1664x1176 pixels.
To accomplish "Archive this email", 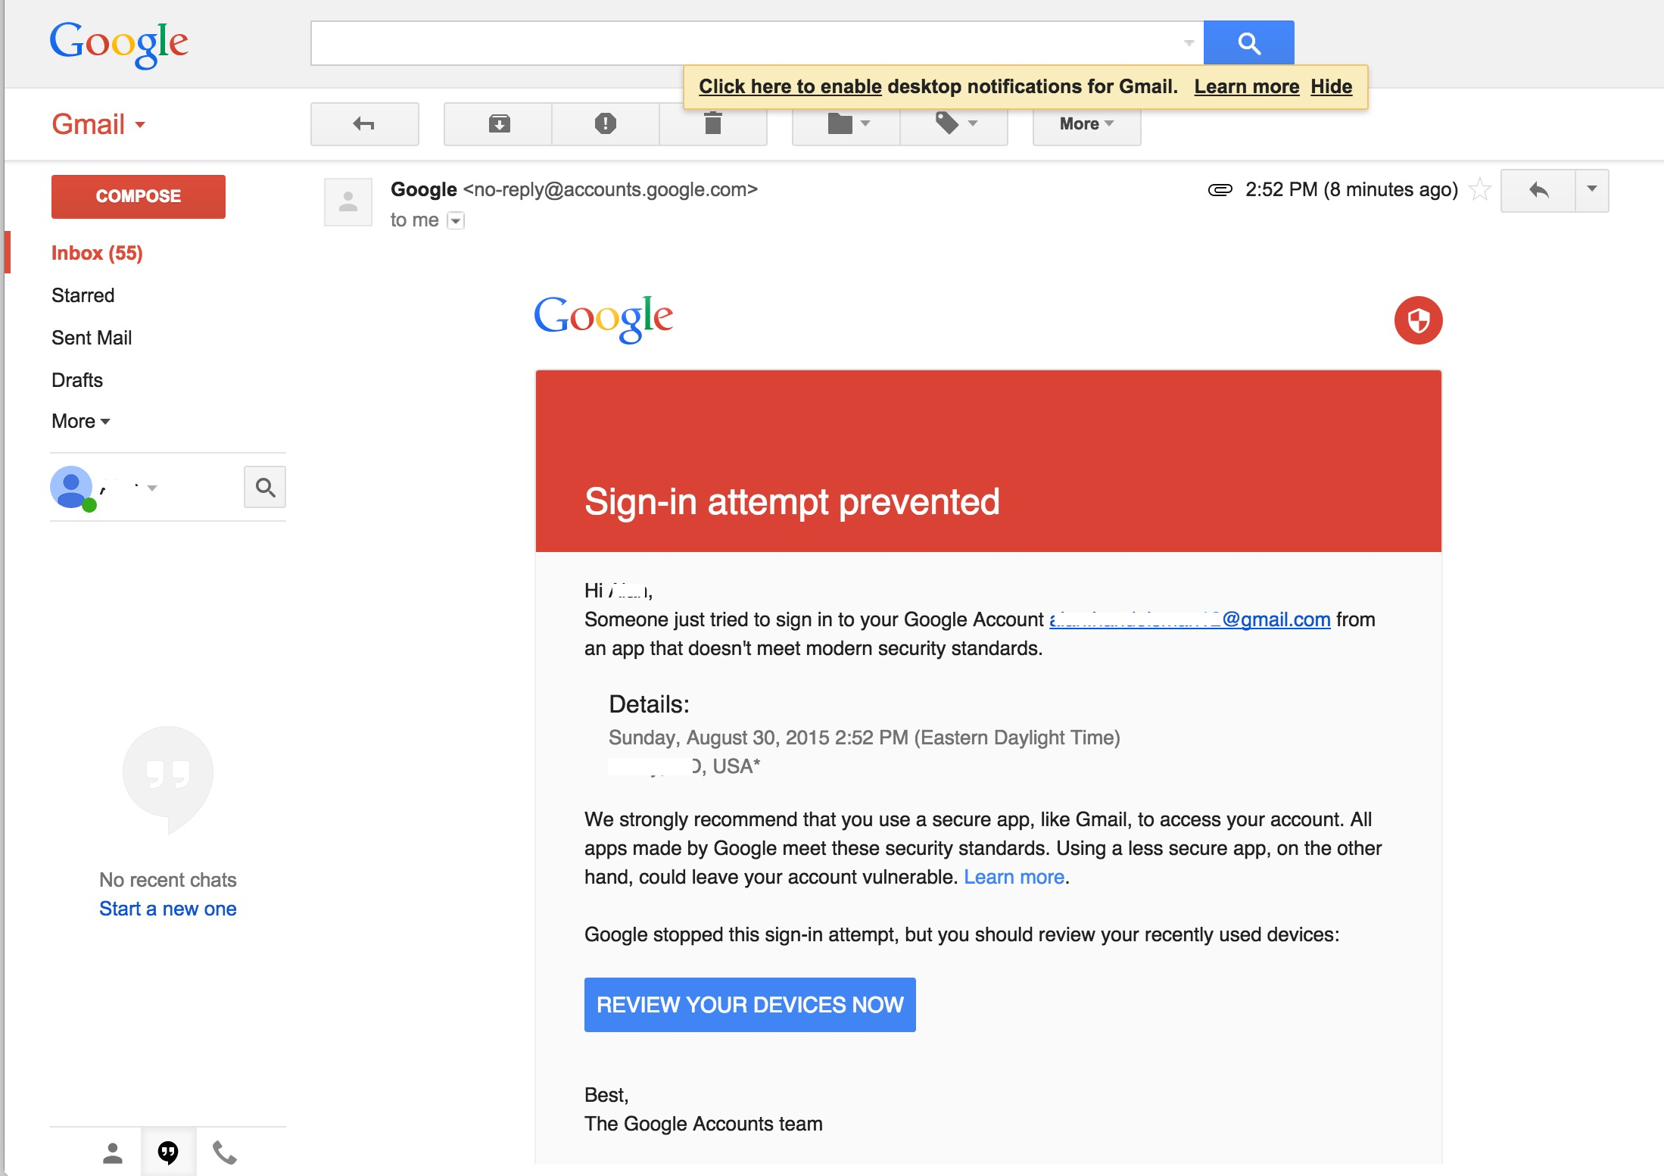I will pyautogui.click(x=499, y=123).
